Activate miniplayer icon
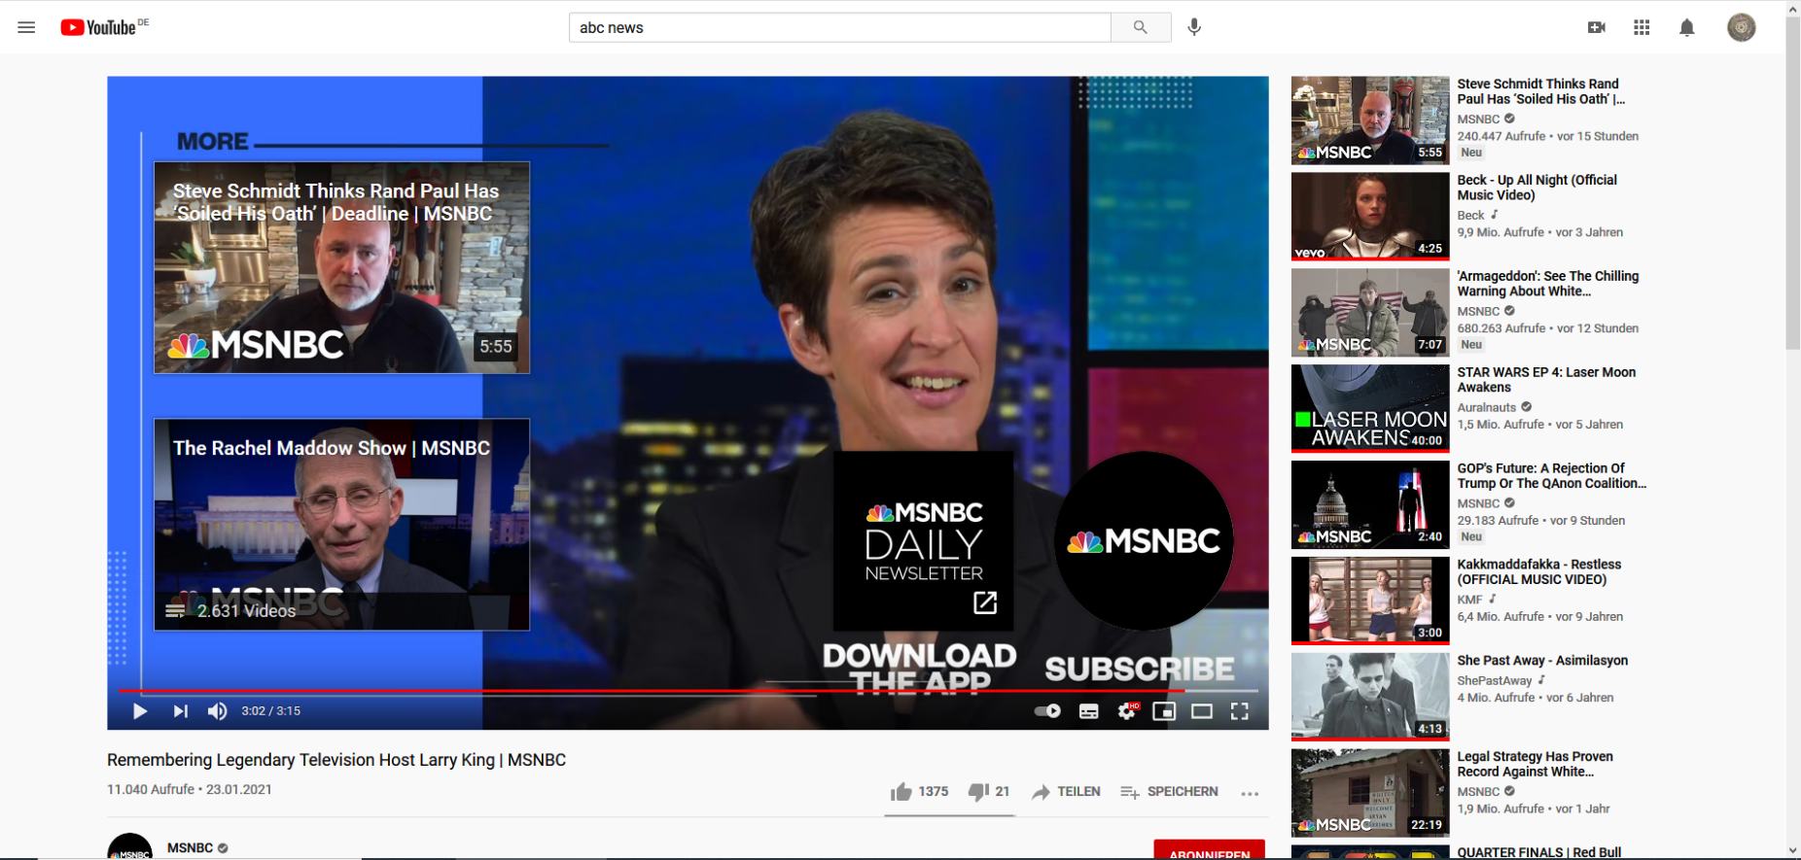Viewport: 1801px width, 860px height. pyautogui.click(x=1164, y=711)
